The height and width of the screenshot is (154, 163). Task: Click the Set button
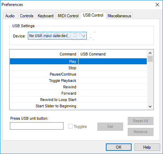(x=110, y=126)
